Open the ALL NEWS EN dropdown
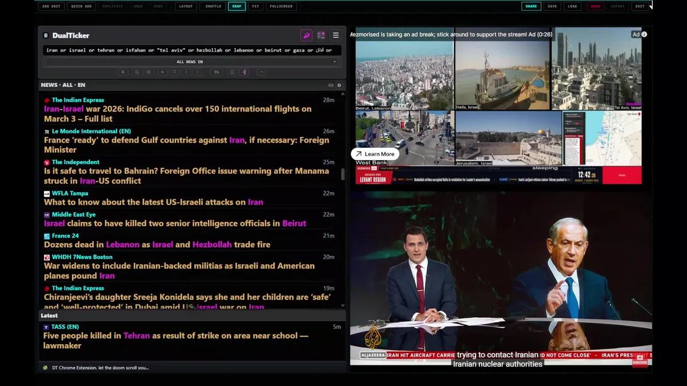 pos(190,62)
